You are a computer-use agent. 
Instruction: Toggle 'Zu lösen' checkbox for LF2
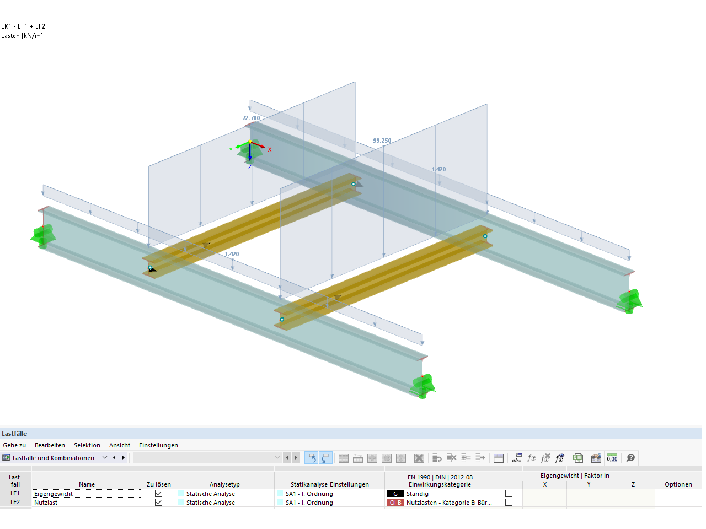coord(159,503)
